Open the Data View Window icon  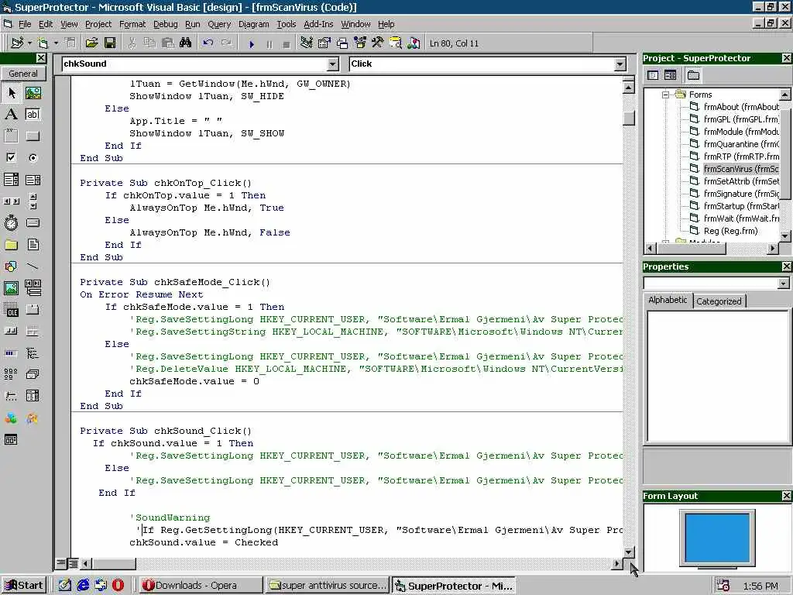(x=396, y=43)
